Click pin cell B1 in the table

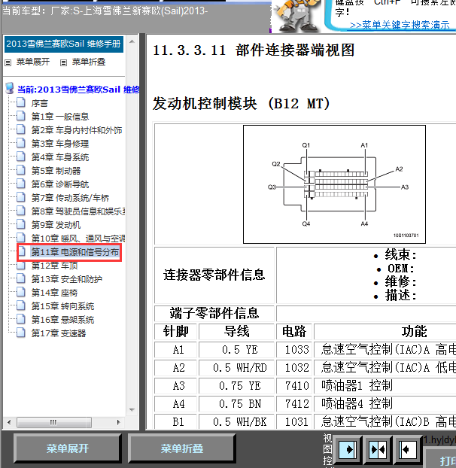click(x=175, y=422)
